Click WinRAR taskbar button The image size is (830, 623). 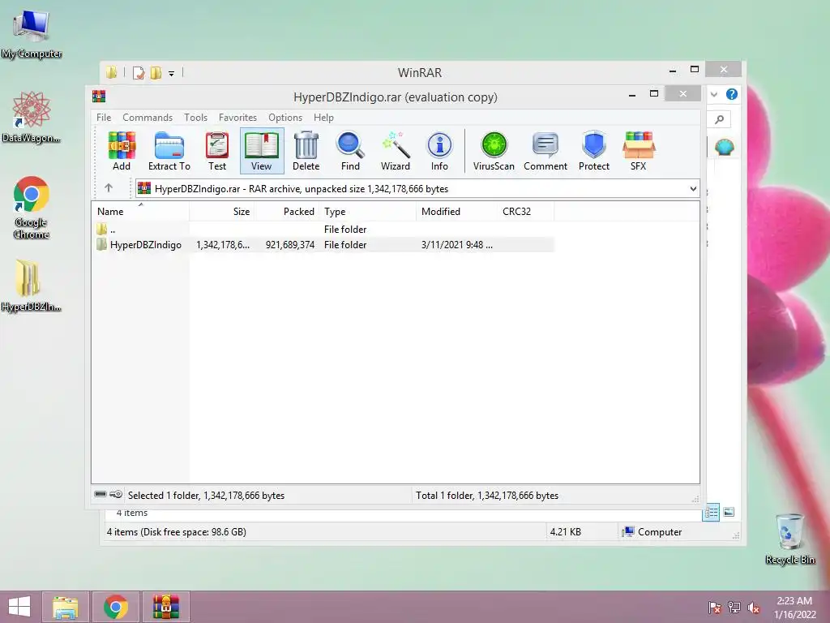click(166, 607)
